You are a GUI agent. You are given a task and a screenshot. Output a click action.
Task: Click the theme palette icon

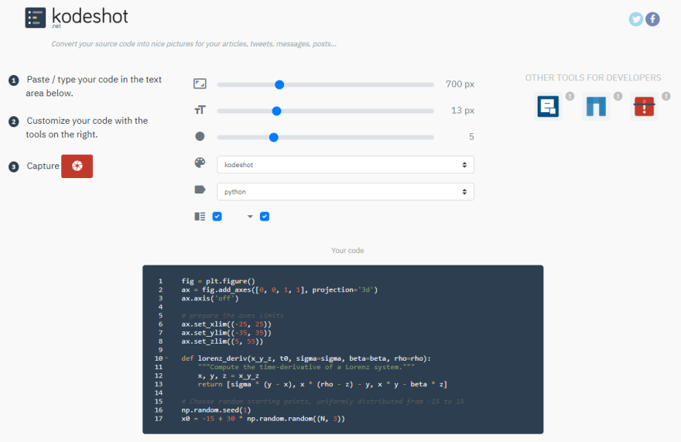click(200, 163)
